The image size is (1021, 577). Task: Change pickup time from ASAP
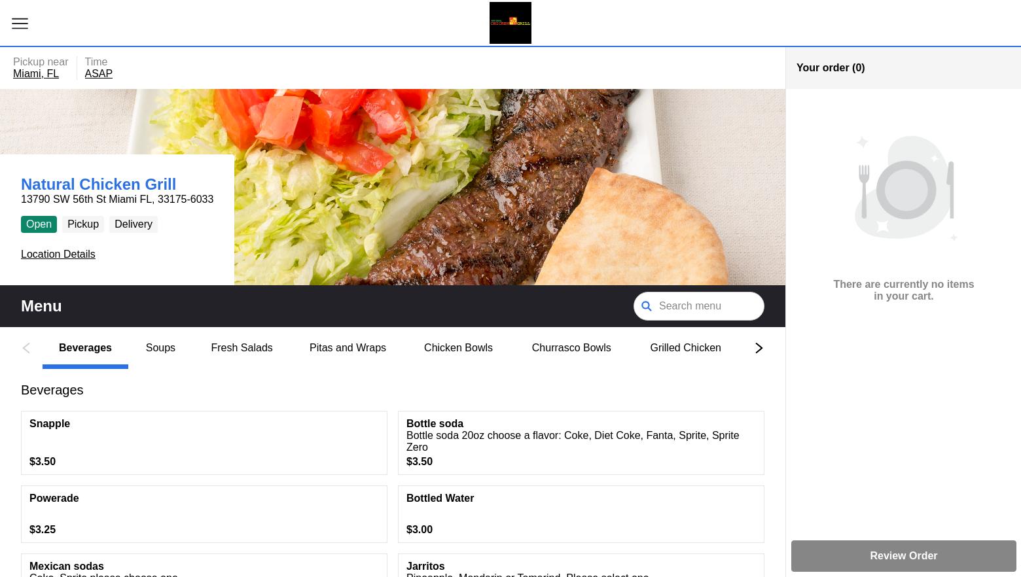pyautogui.click(x=98, y=73)
